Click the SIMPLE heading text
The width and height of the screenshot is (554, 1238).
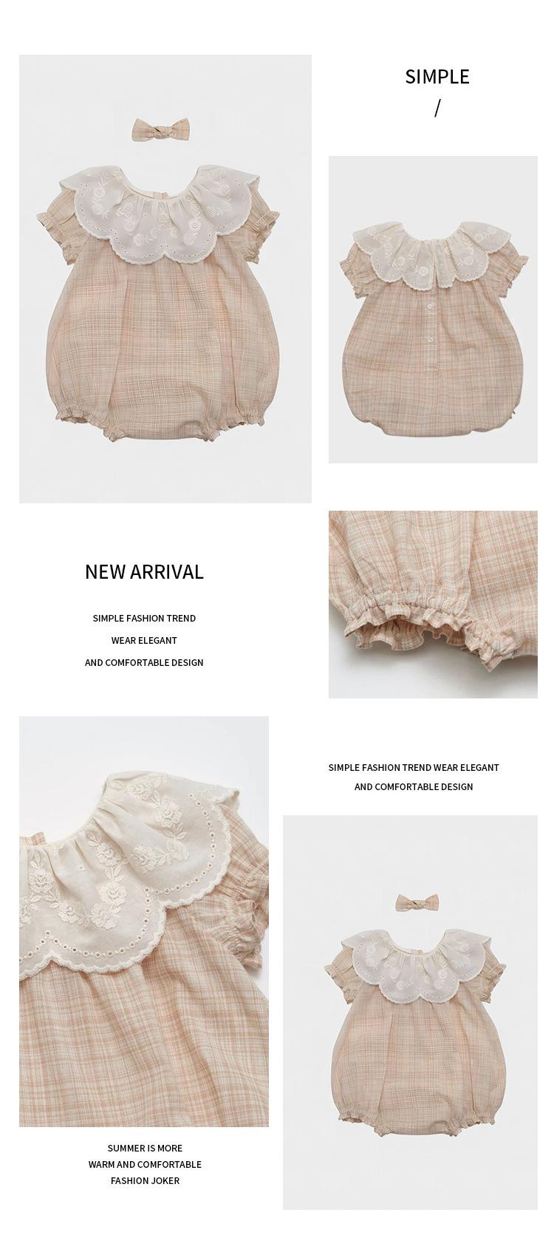[x=437, y=77]
